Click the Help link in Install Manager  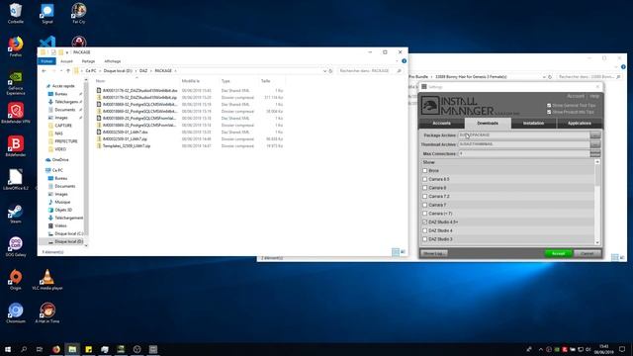point(594,96)
